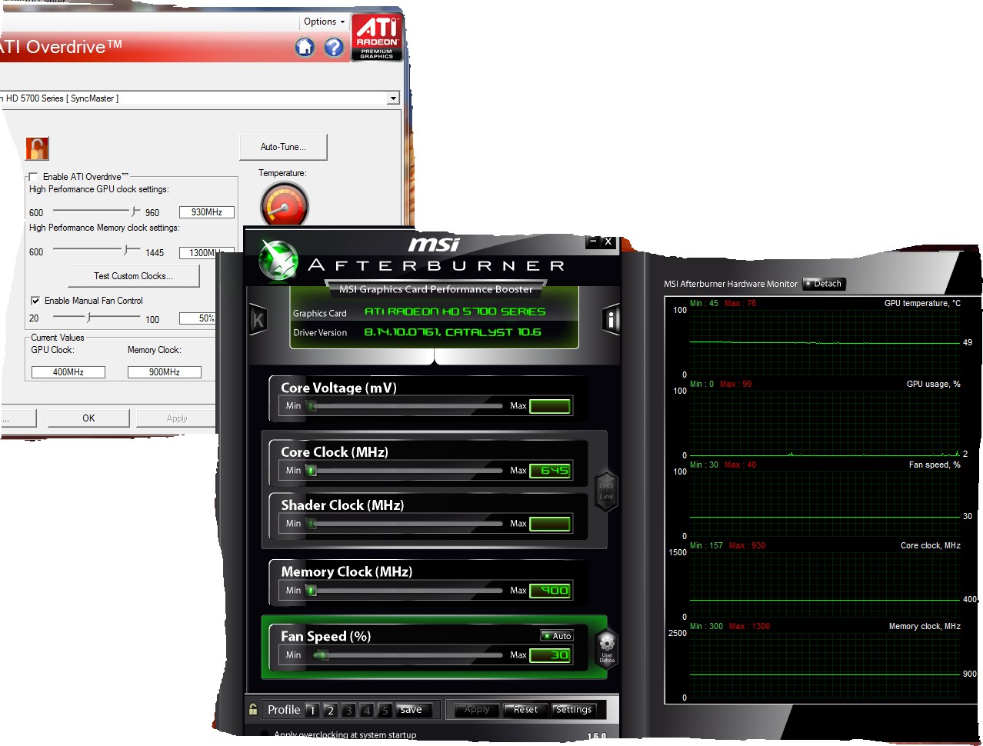Click Apply button in Afterburner

[477, 710]
